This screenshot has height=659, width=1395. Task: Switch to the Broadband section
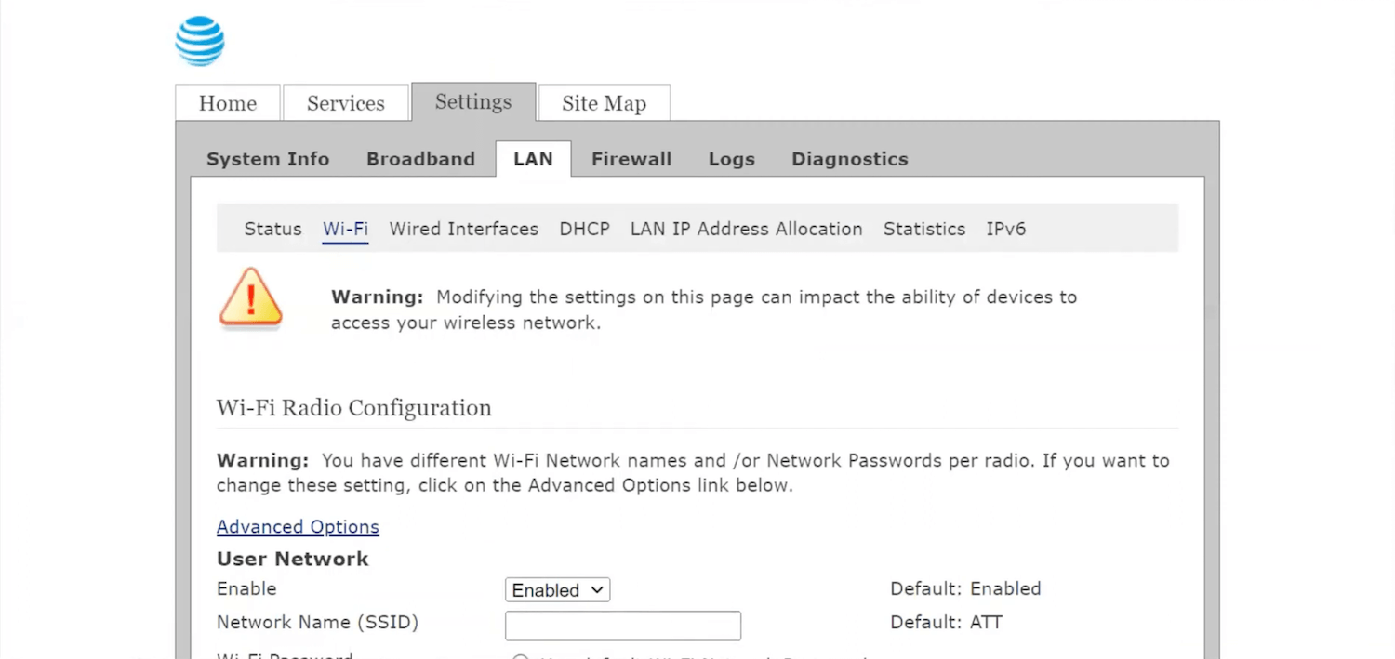(420, 159)
